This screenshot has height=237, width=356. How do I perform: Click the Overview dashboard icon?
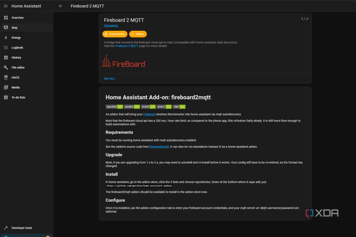6,18
